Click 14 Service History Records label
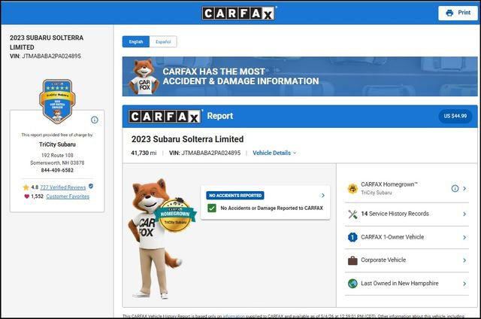The height and width of the screenshot is (319, 481). point(395,214)
